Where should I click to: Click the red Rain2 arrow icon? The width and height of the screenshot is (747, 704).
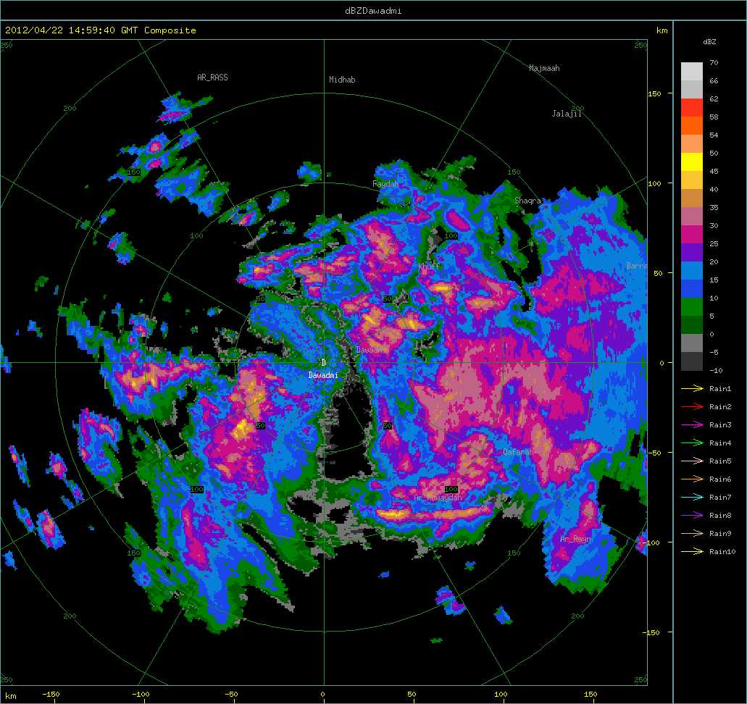(x=692, y=407)
